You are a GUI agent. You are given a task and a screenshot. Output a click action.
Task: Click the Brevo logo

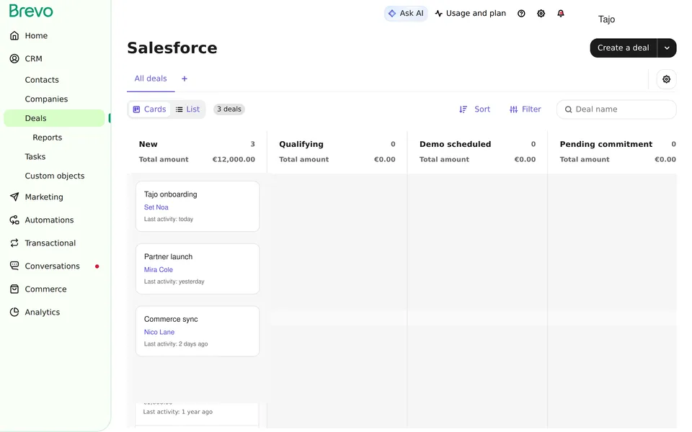(x=31, y=11)
